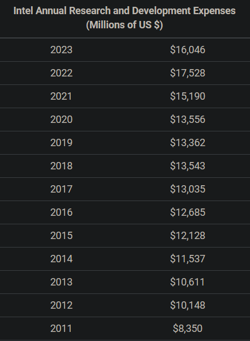
Task: Click the $13,556 amount
Action: [x=188, y=120]
